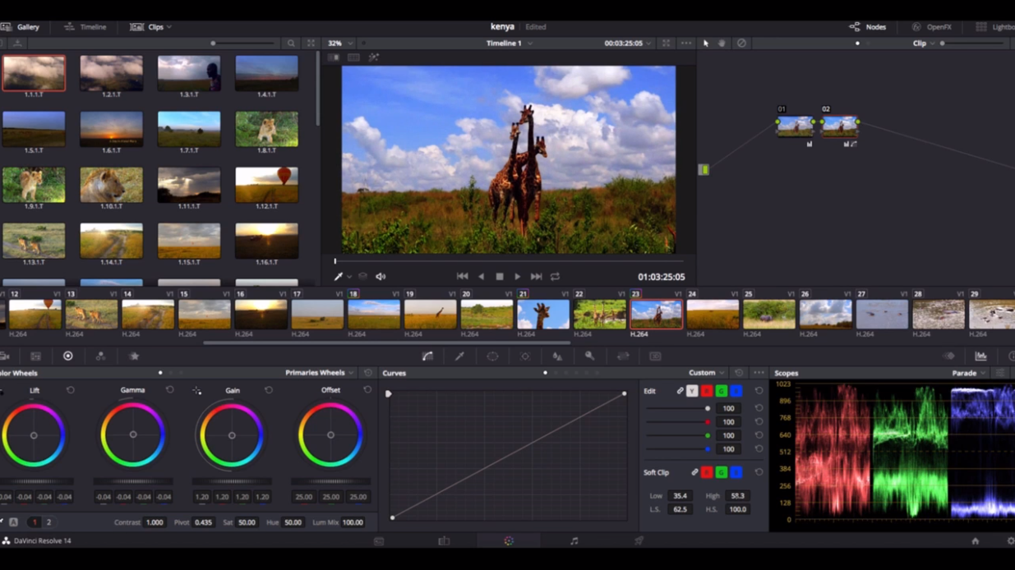This screenshot has width=1015, height=570.
Task: Click the white point picker beside Gain
Action: pos(197,391)
